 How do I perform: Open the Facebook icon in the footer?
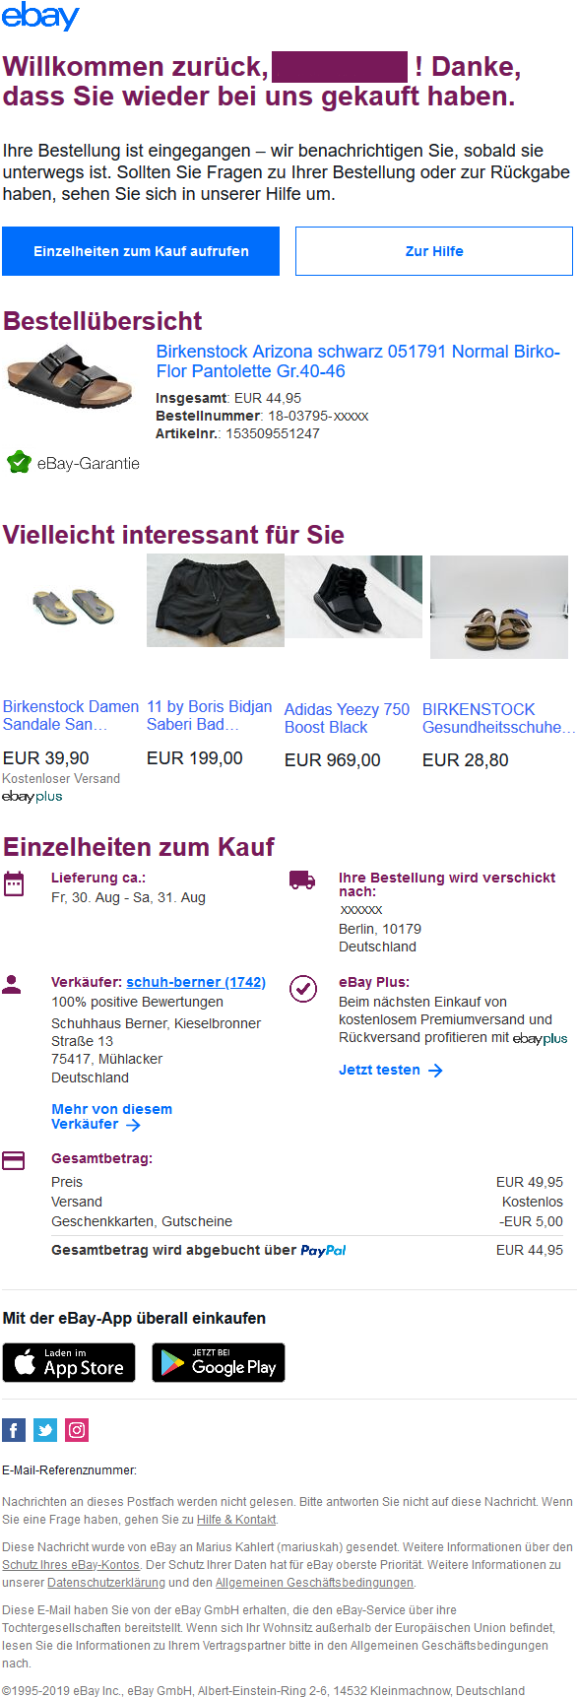click(x=13, y=1430)
